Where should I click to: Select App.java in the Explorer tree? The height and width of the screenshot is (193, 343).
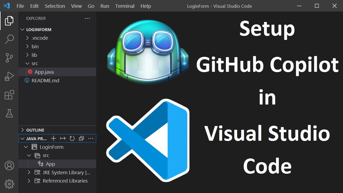click(57, 72)
